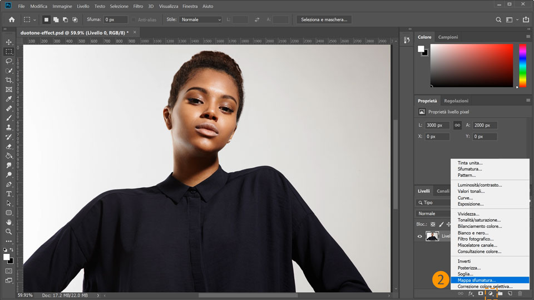The width and height of the screenshot is (534, 300).
Task: Open the adjustment layer icon in Livelli
Action: pos(491,293)
